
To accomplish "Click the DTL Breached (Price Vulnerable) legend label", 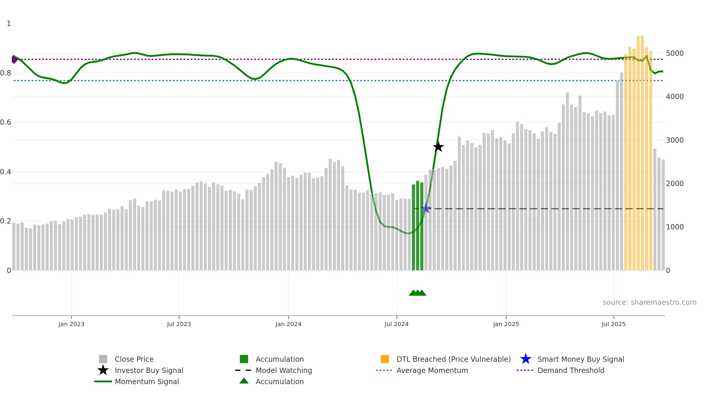I will 454,359.
